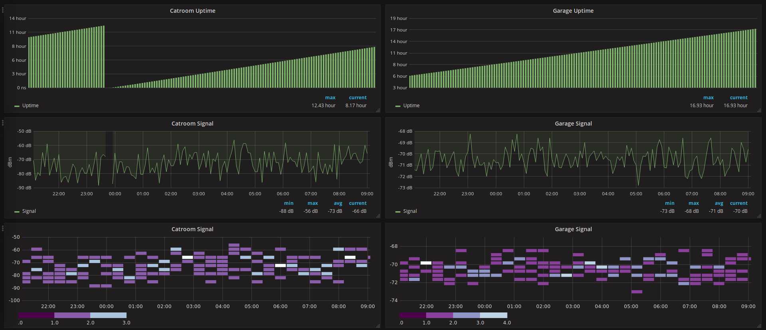Toggle the Uptime series in Catroom Uptime legend
The height and width of the screenshot is (330, 766).
30,106
